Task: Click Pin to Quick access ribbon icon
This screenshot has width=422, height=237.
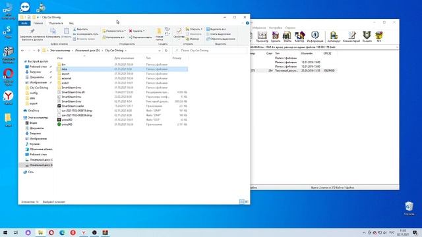Action: 32,34
